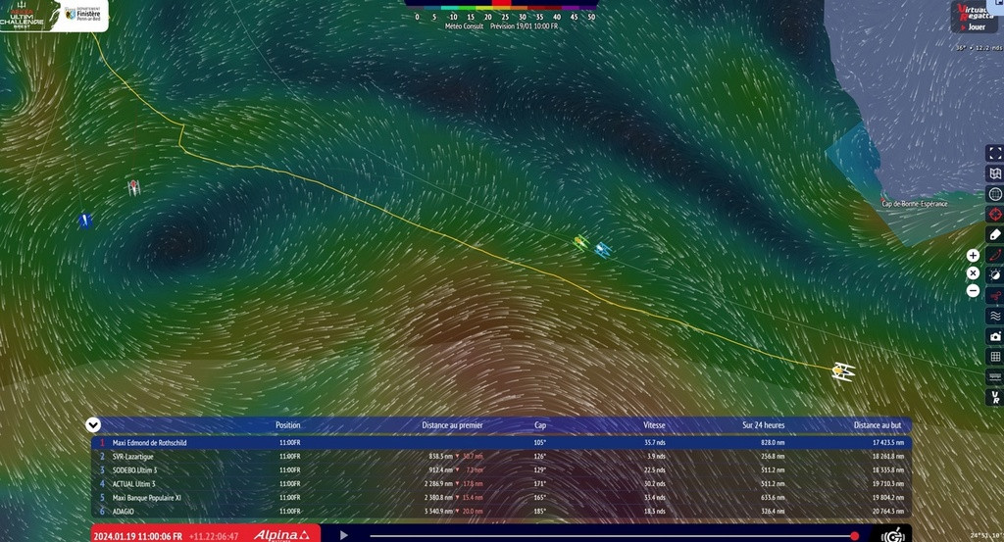Image resolution: width=1004 pixels, height=542 pixels.
Task: Switch to the globe view
Action: (994, 194)
